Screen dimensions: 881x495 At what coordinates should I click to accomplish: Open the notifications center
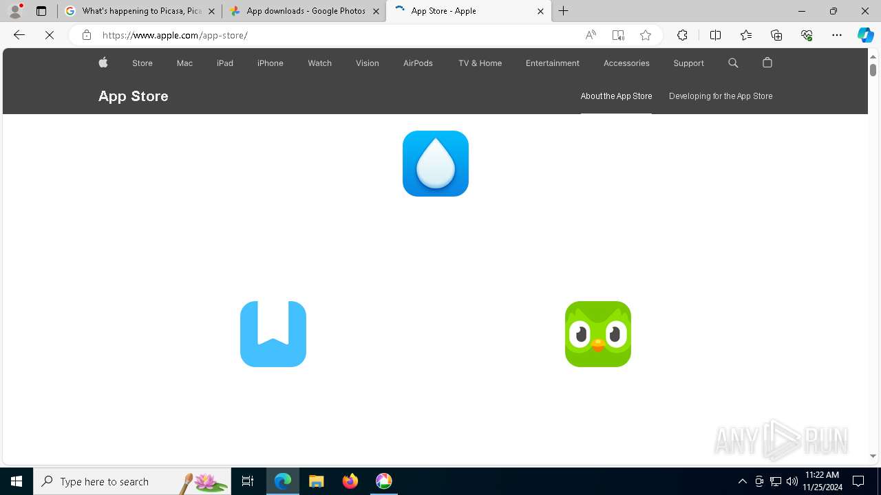[858, 481]
